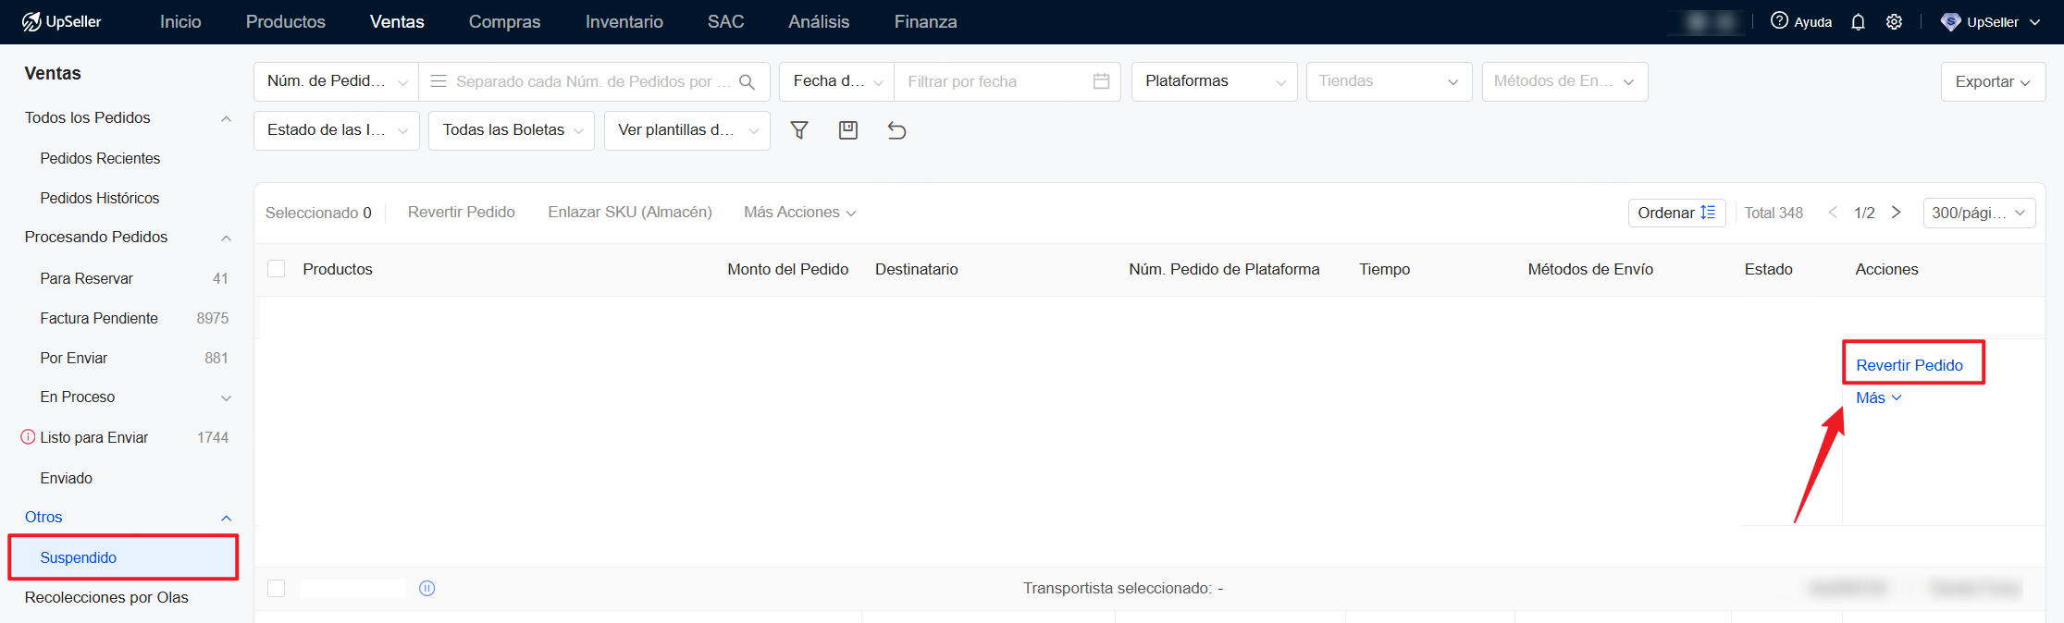Open the Todas las Boletas dropdown
The height and width of the screenshot is (623, 2064).
tap(511, 130)
